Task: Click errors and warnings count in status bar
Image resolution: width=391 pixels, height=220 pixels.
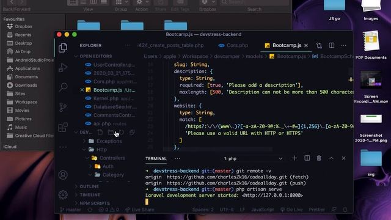Action: coord(109,210)
